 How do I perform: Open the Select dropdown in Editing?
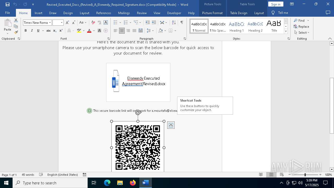pos(302,33)
